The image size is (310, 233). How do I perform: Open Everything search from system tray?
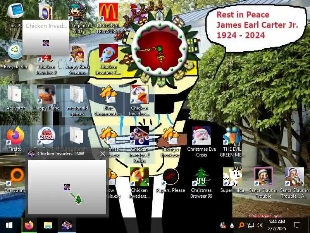click(x=241, y=225)
